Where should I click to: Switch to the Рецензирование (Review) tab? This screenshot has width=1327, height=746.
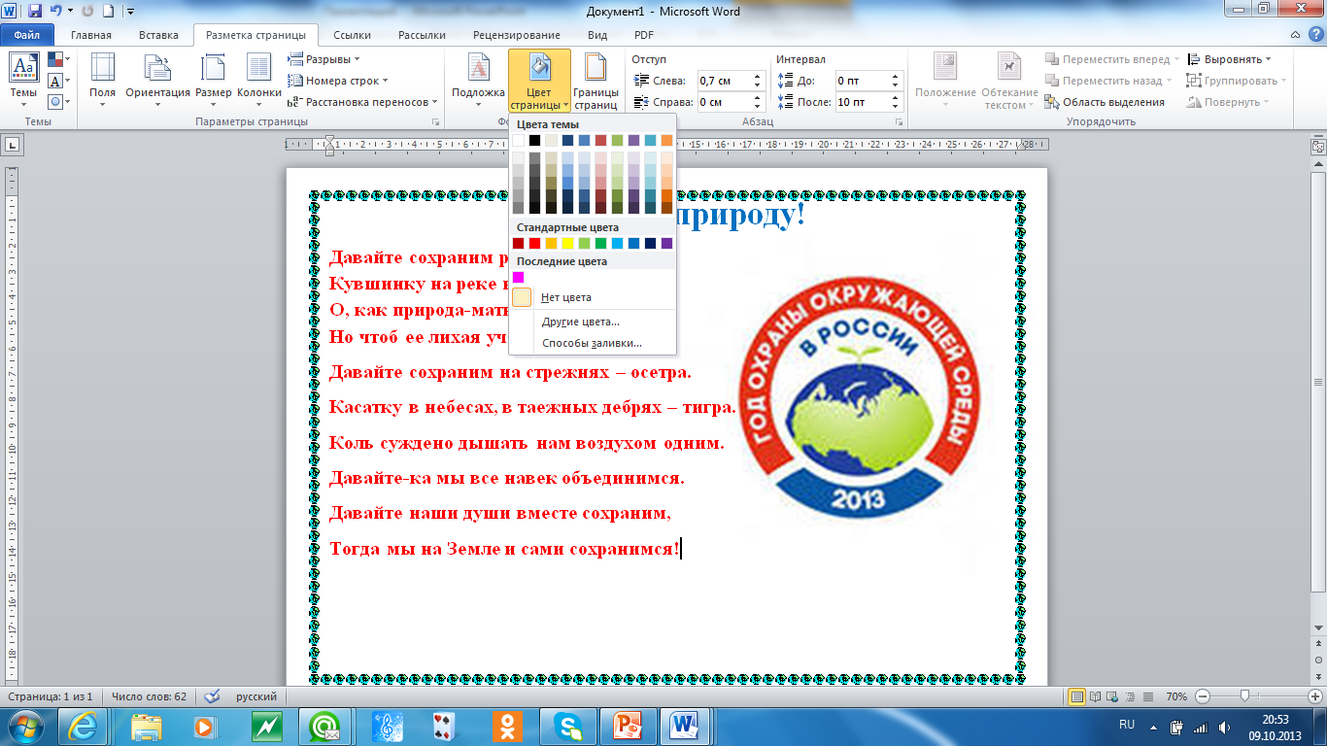pyautogui.click(x=517, y=35)
